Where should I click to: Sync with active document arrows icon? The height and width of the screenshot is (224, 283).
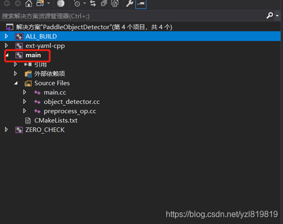[93, 3]
